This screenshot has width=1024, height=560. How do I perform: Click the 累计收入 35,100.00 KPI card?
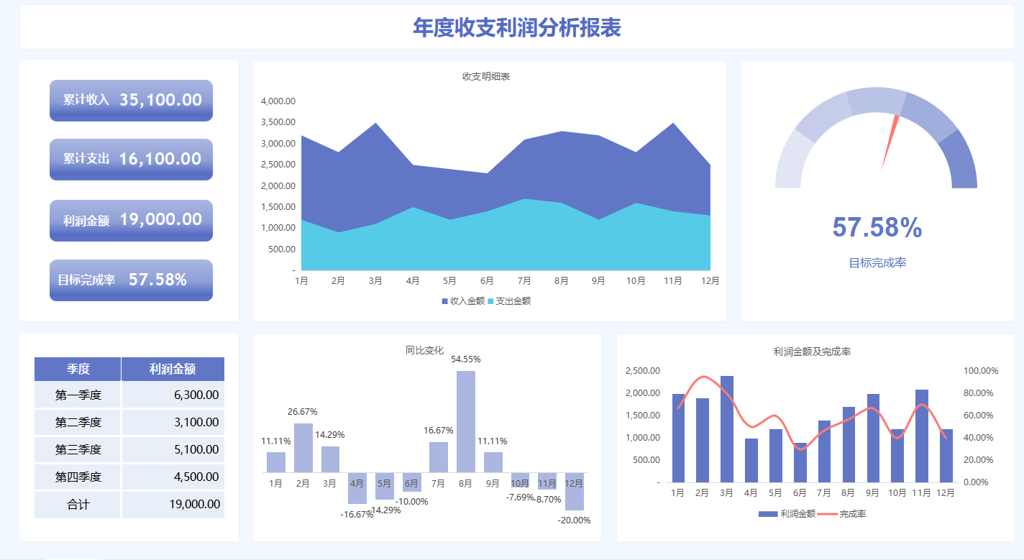130,101
